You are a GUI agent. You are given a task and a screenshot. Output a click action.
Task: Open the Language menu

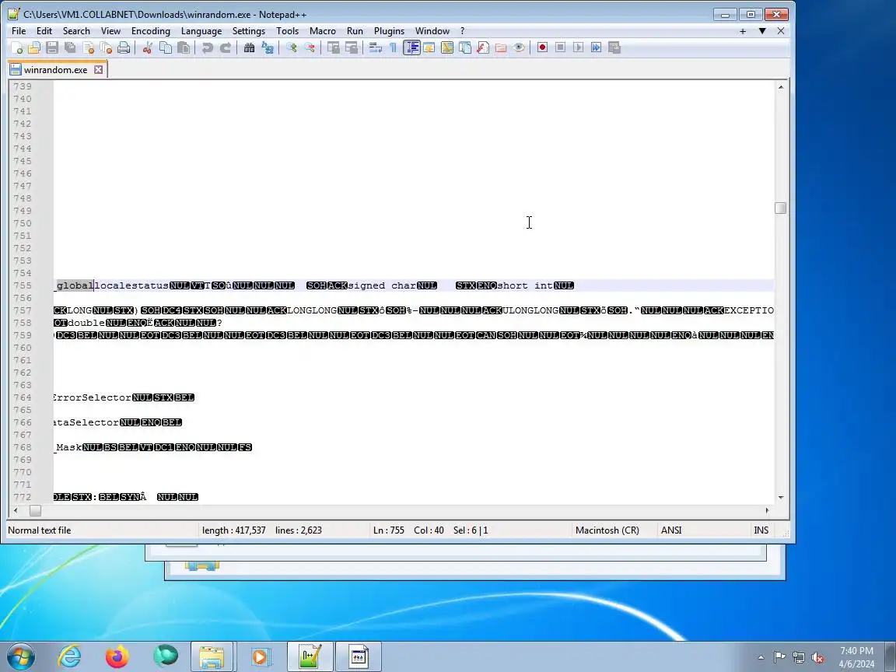[x=201, y=31]
